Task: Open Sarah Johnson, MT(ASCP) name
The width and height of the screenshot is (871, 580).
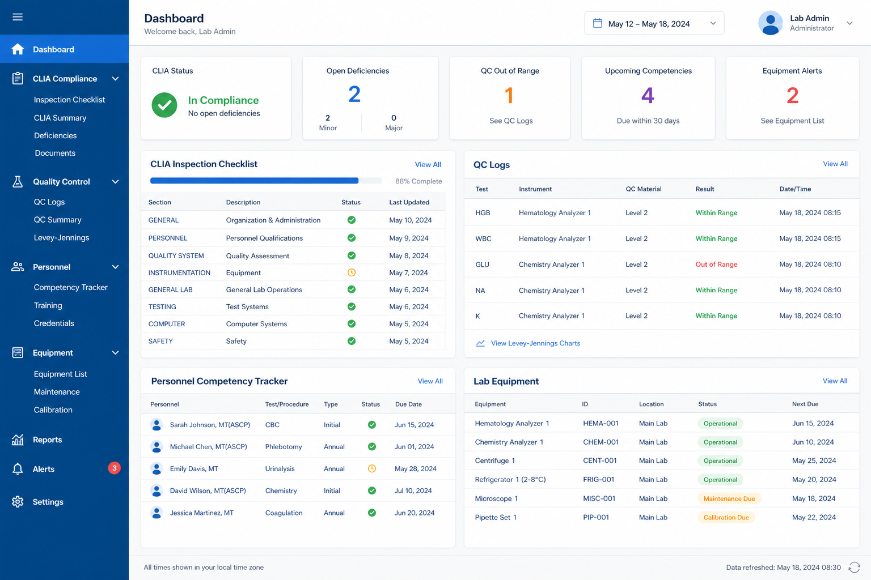Action: coord(210,425)
